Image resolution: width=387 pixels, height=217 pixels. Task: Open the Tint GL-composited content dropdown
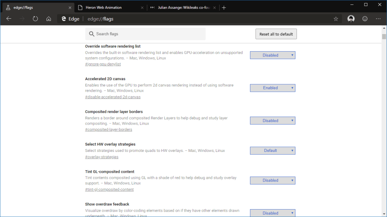[x=273, y=180]
